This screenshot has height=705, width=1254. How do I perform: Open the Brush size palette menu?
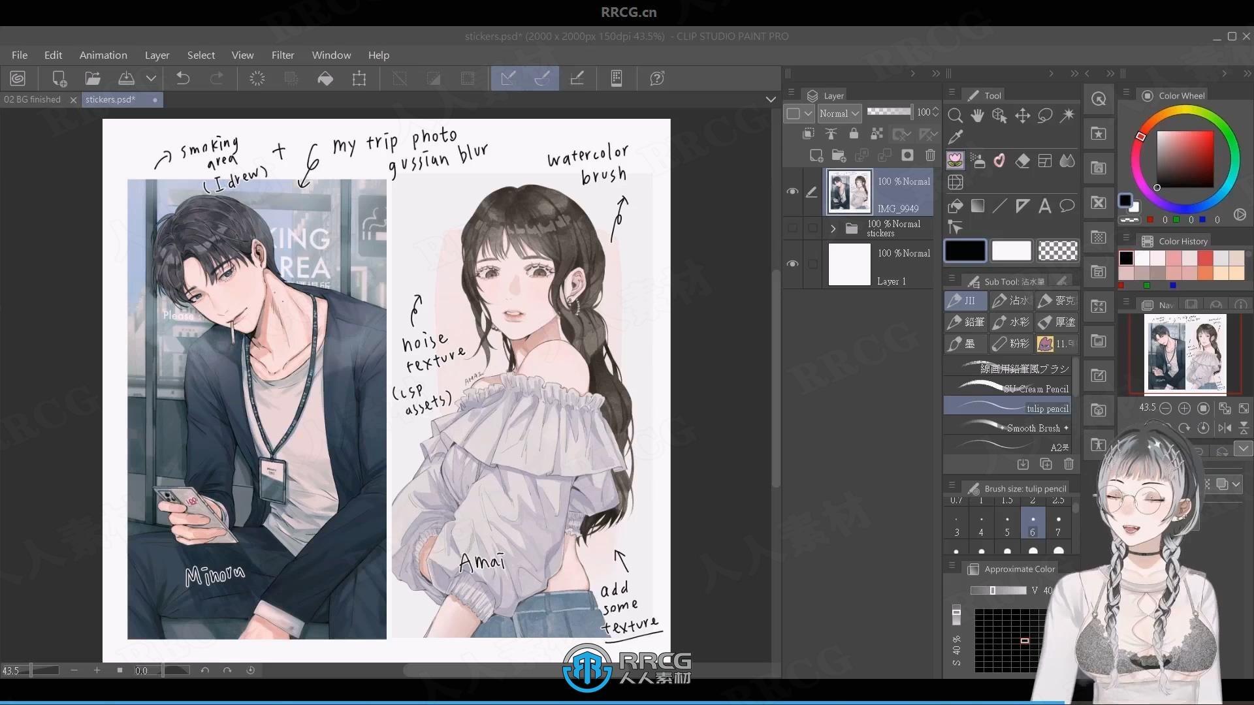[952, 486]
